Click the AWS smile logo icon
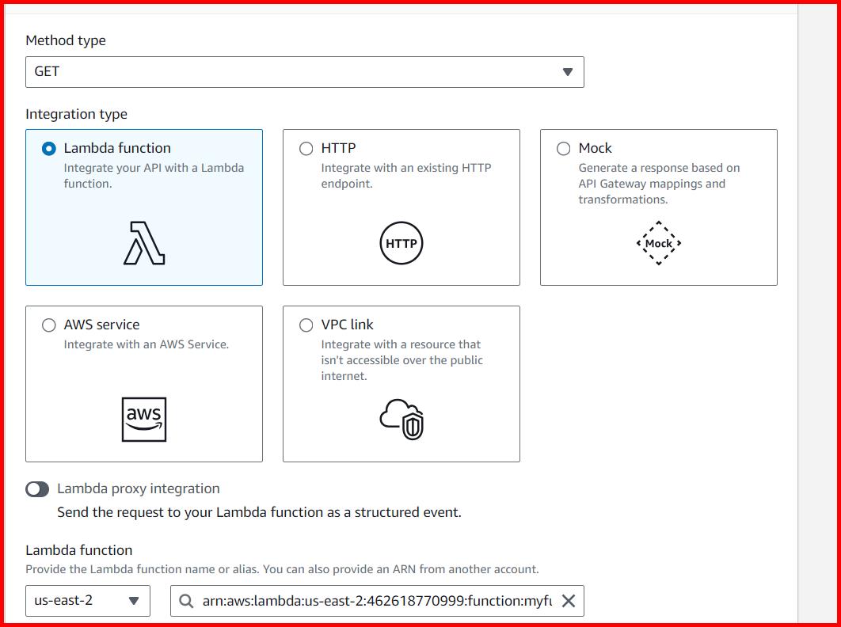The height and width of the screenshot is (627, 841). pos(145,420)
